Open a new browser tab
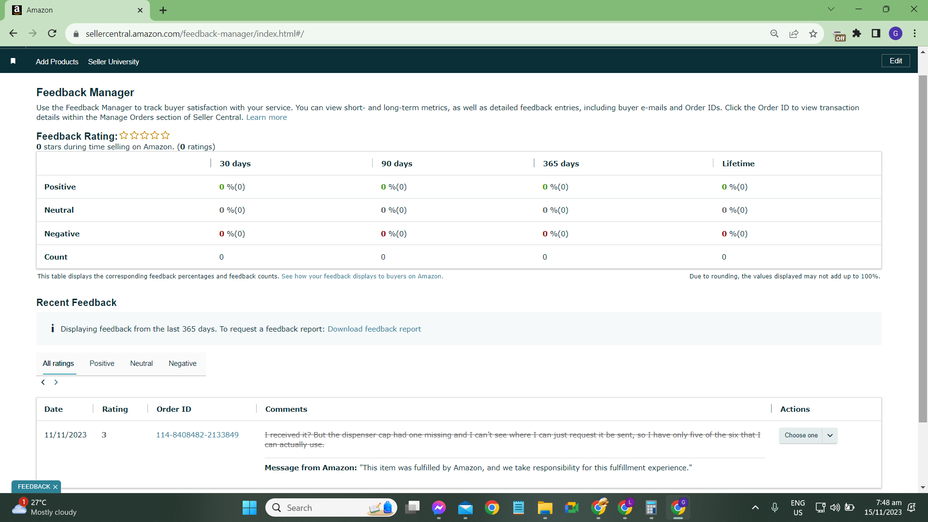 [163, 10]
